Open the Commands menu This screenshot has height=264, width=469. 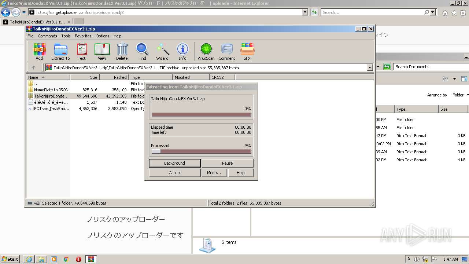tap(47, 36)
